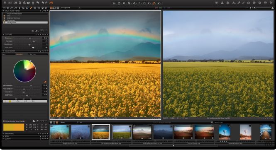
Task: Click the exposure warning triangle icon
Action: tap(222, 3)
